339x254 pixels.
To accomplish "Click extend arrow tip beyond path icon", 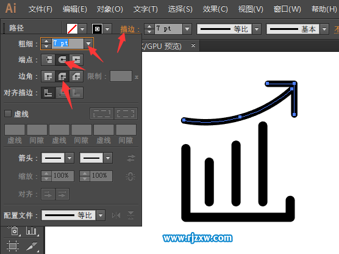I will click(48, 194).
